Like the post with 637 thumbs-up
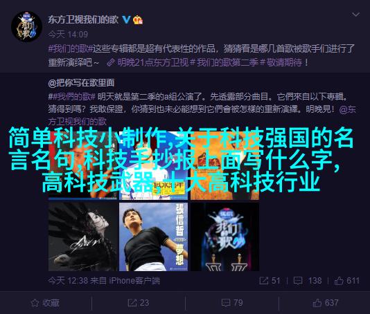 (326, 303)
